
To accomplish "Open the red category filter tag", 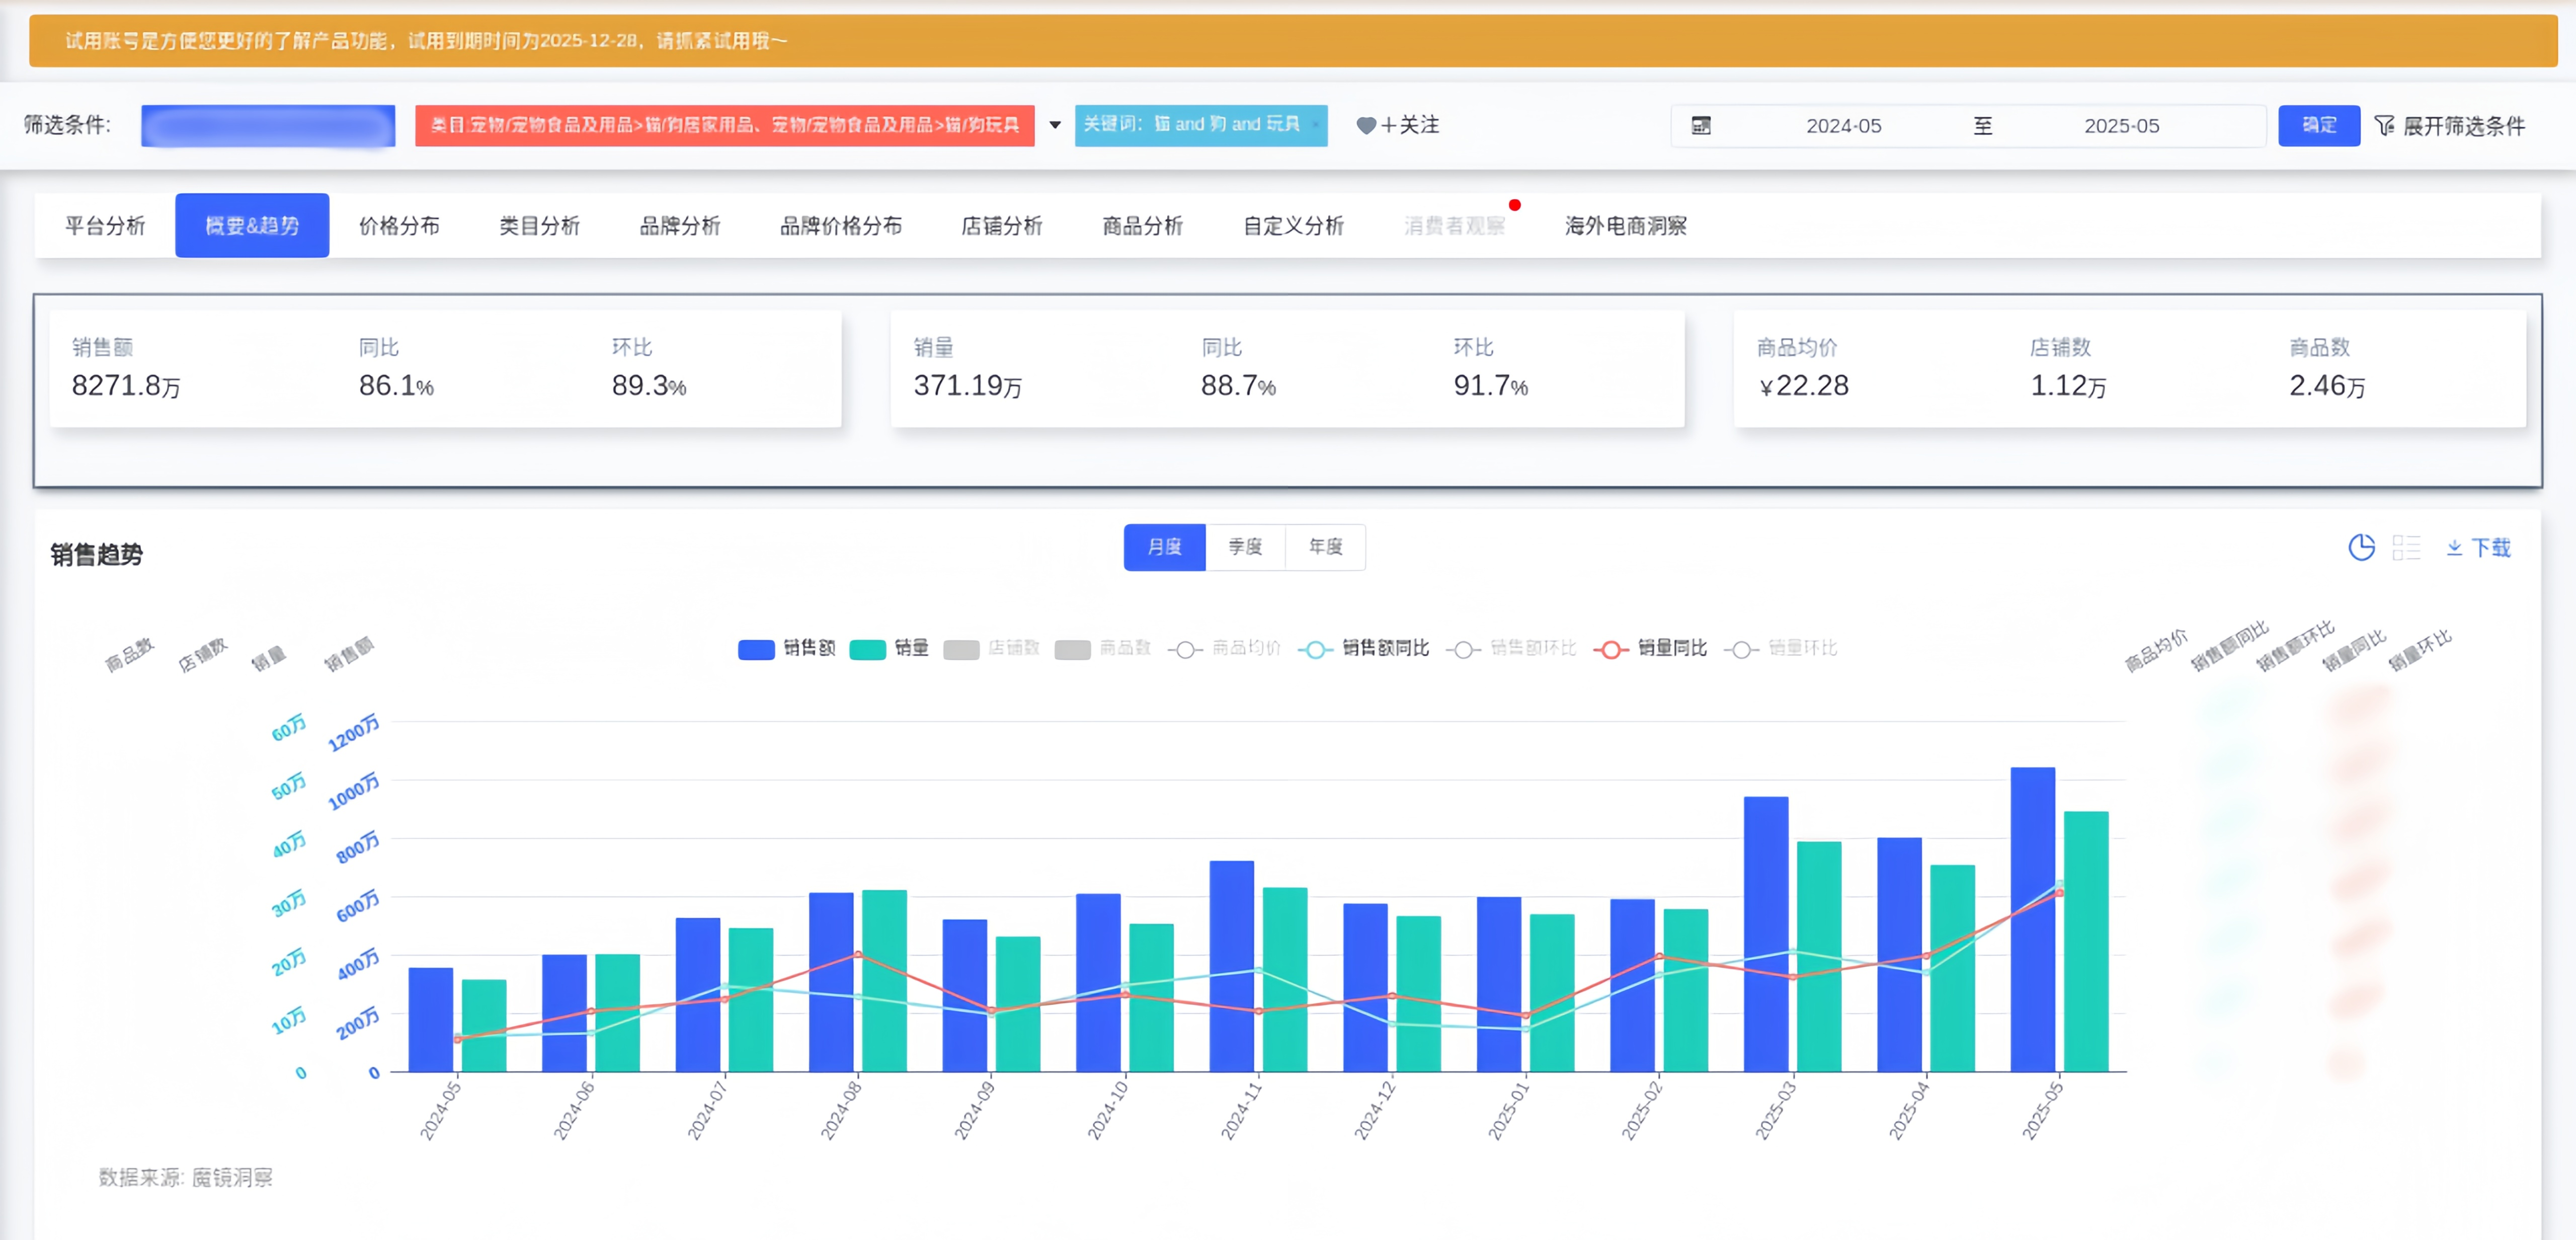I will pos(725,126).
